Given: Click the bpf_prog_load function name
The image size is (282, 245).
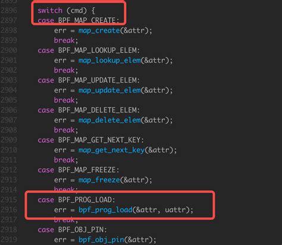Looking at the screenshot, I should tap(105, 210).
